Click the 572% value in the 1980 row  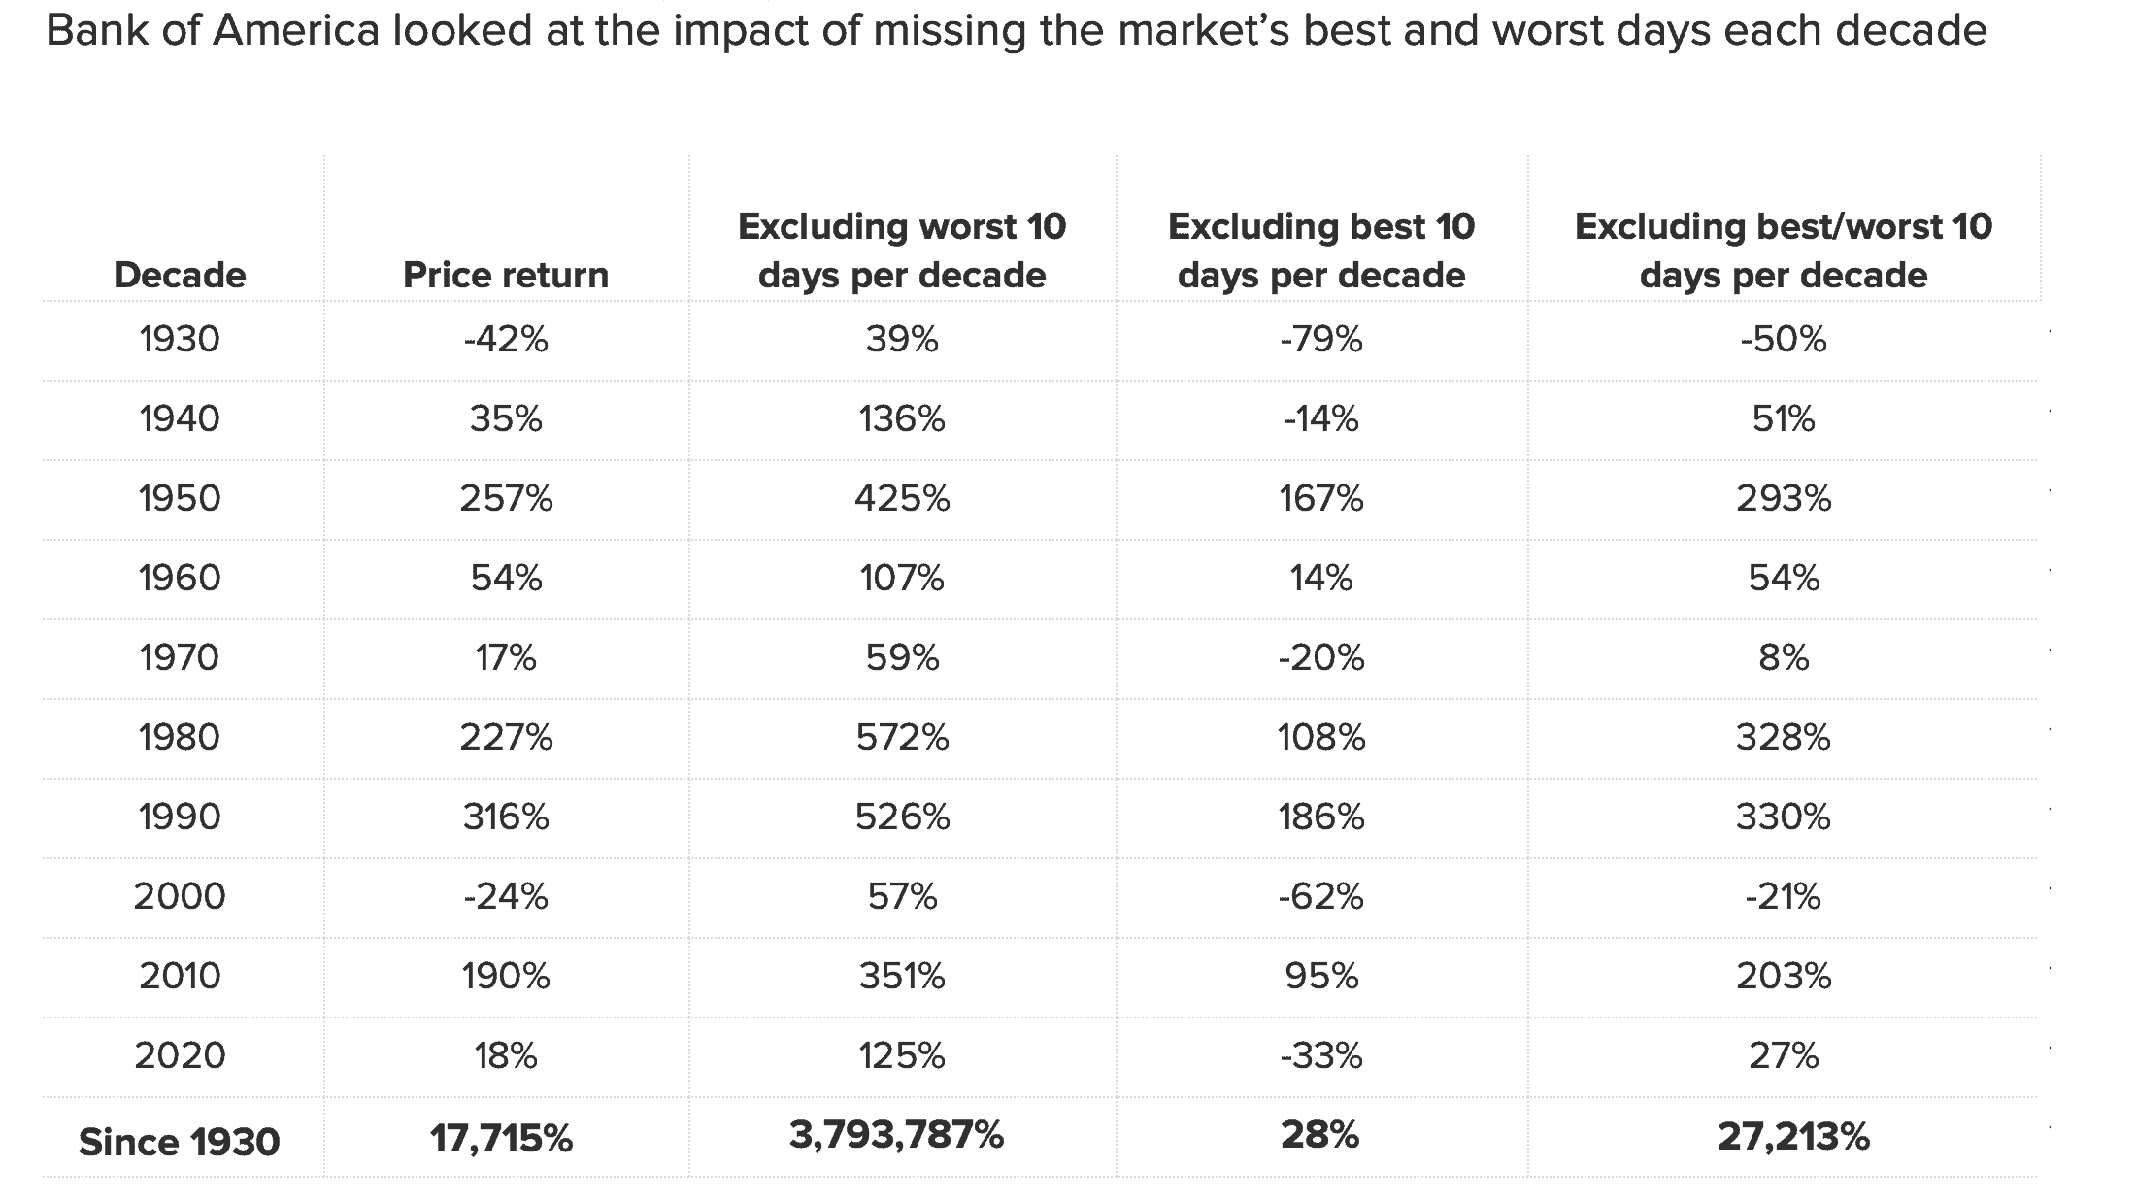pyautogui.click(x=902, y=738)
